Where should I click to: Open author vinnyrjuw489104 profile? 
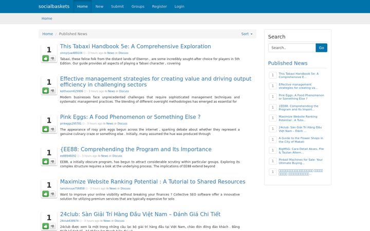pyautogui.click(x=71, y=53)
